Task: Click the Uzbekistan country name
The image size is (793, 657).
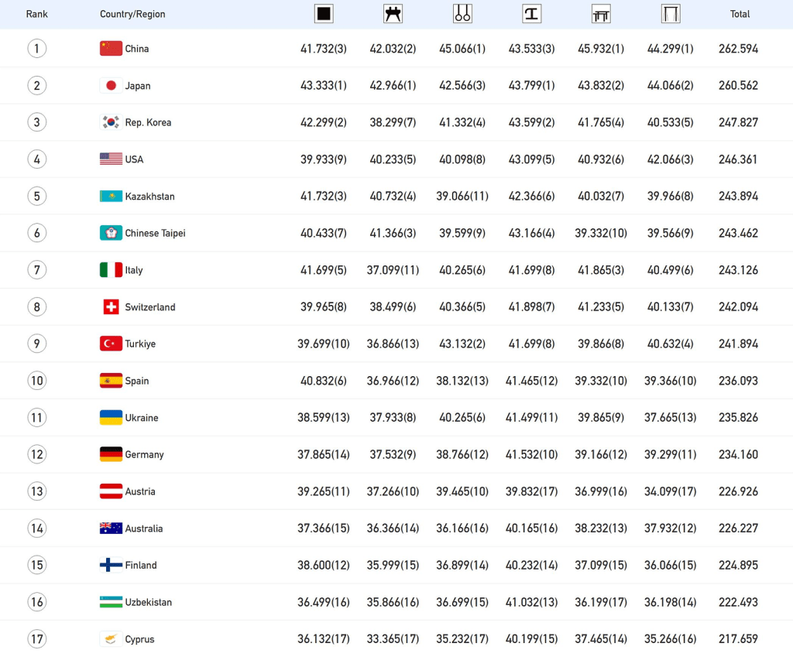Action: 148,602
